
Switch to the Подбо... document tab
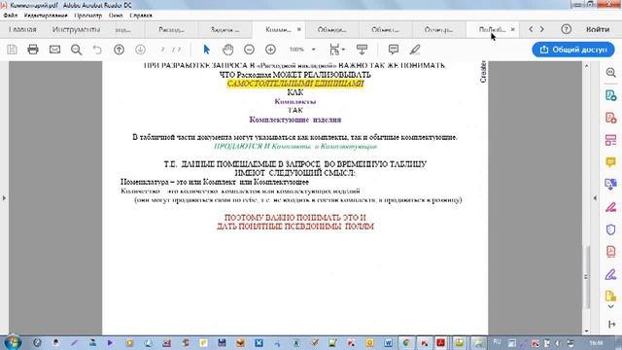click(492, 29)
